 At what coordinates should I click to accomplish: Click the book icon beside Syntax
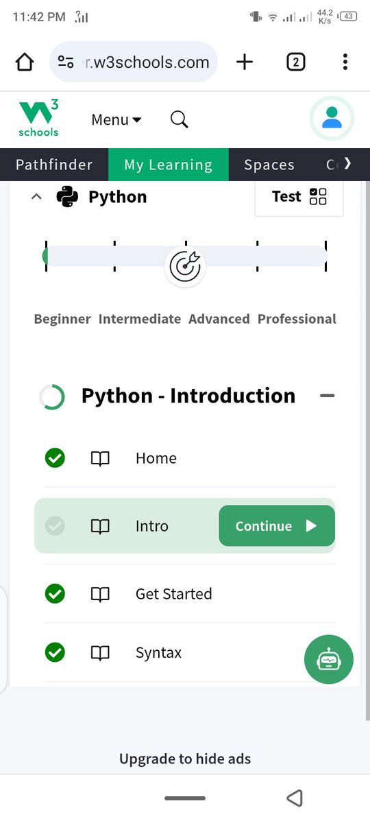coord(100,653)
